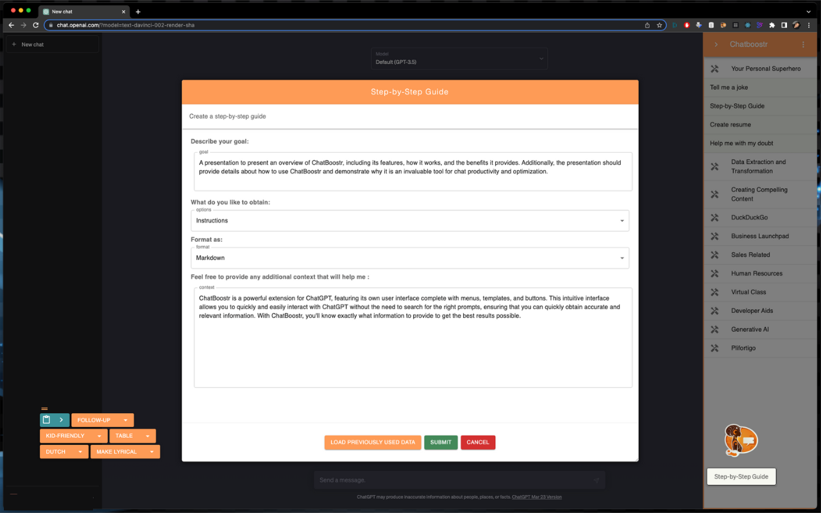This screenshot has height=513, width=821.
Task: Open 'Sales Related' category
Action: click(x=760, y=255)
